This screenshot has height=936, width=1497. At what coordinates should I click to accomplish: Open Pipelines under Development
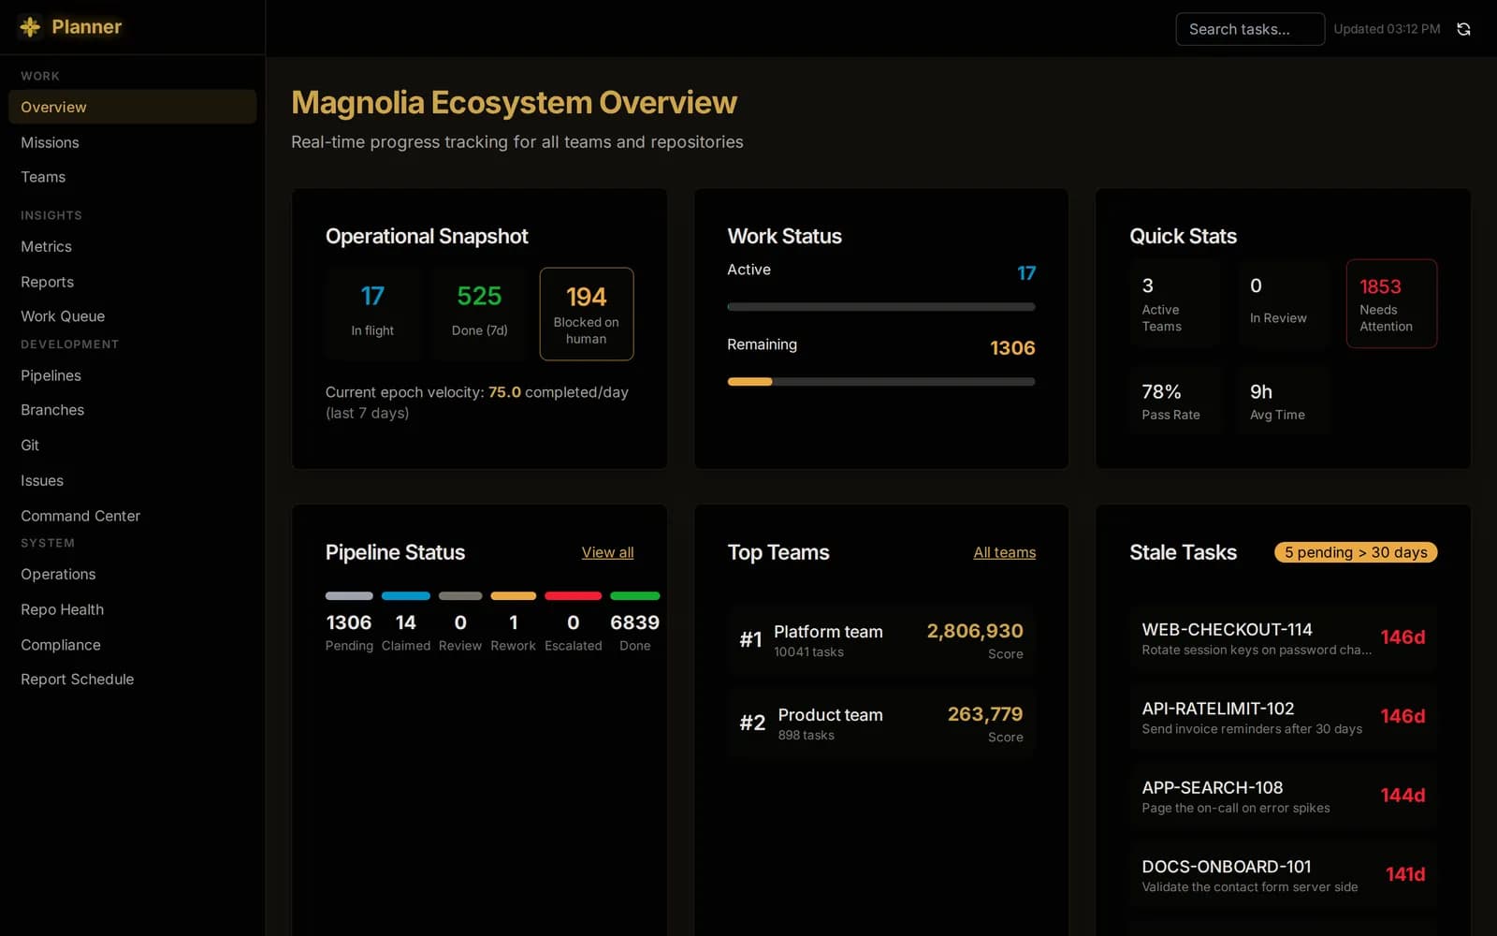(132, 375)
